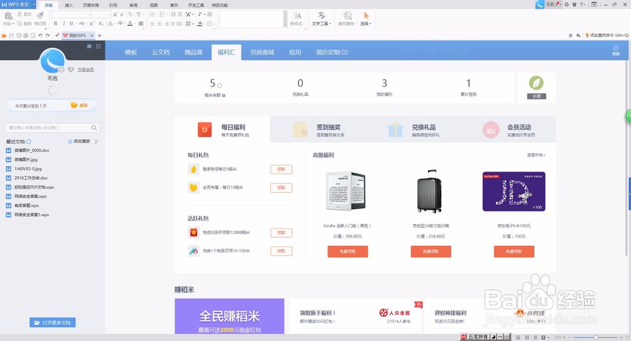Click the Copy (复制) icon
631x341 pixels.
20,23
